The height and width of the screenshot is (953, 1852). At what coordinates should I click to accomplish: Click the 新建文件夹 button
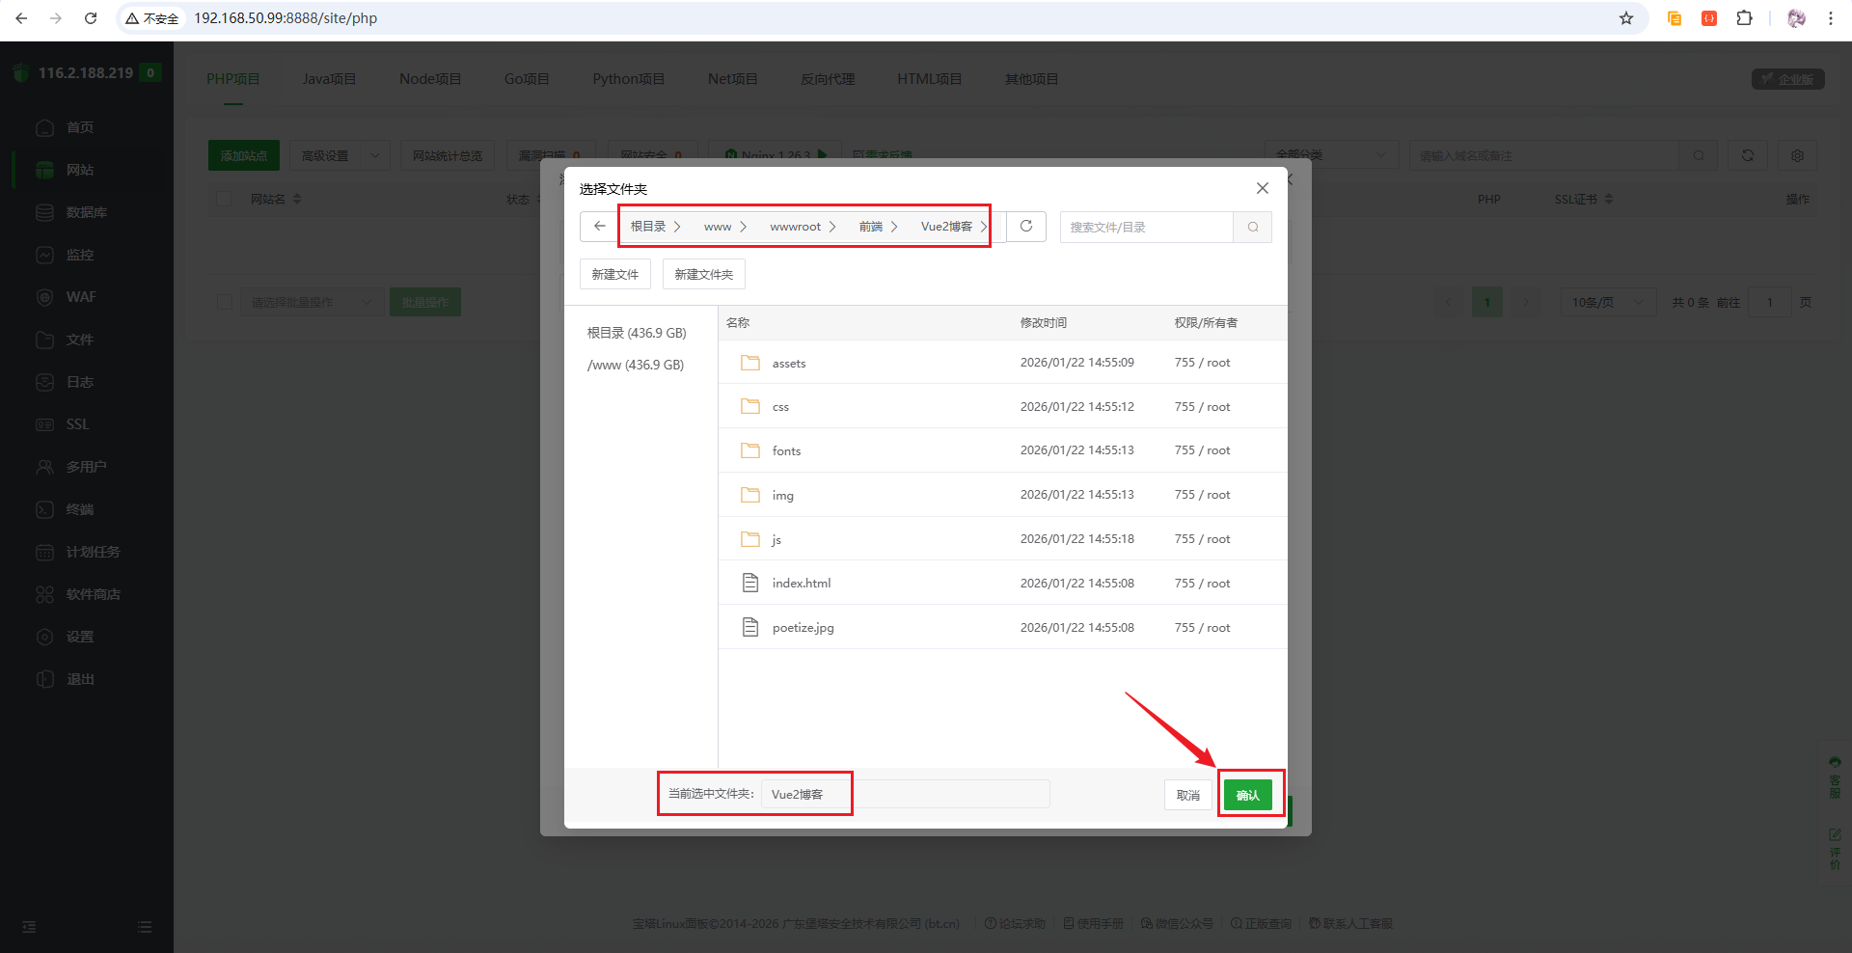[x=703, y=275]
